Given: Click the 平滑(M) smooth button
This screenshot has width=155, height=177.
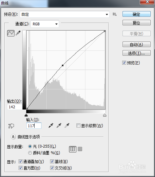Looking at the screenshot, I should [x=136, y=33].
